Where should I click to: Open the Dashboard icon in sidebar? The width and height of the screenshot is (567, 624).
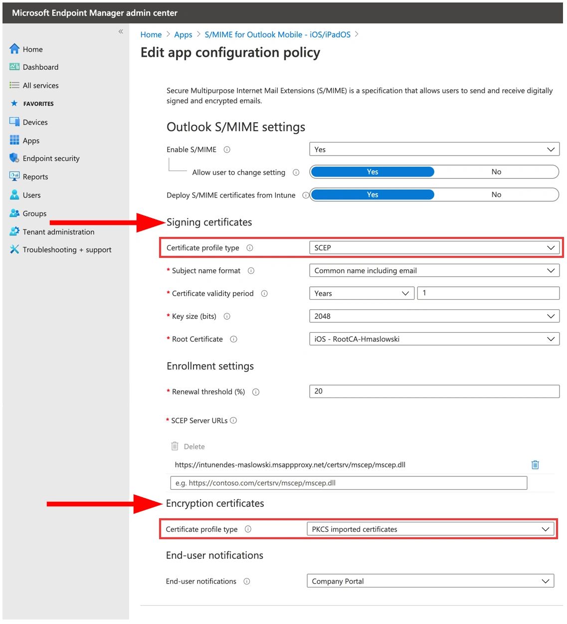pyautogui.click(x=14, y=67)
